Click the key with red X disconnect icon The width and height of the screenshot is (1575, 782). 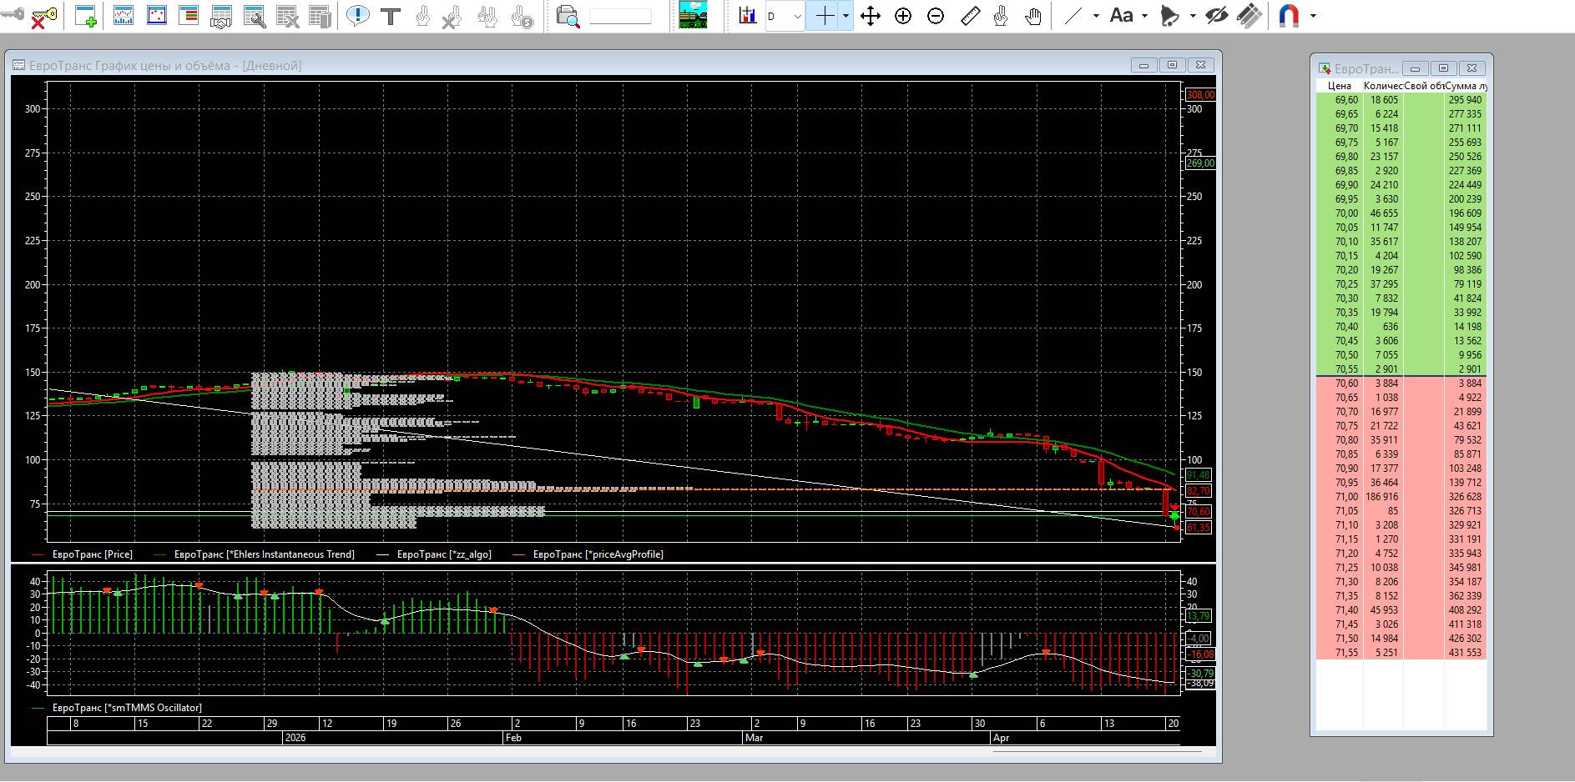43,16
